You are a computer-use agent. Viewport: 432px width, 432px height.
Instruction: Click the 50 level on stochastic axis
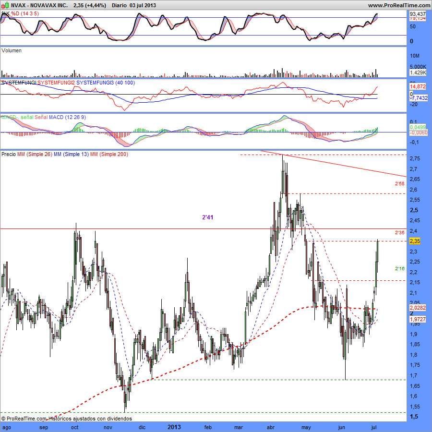(x=413, y=27)
